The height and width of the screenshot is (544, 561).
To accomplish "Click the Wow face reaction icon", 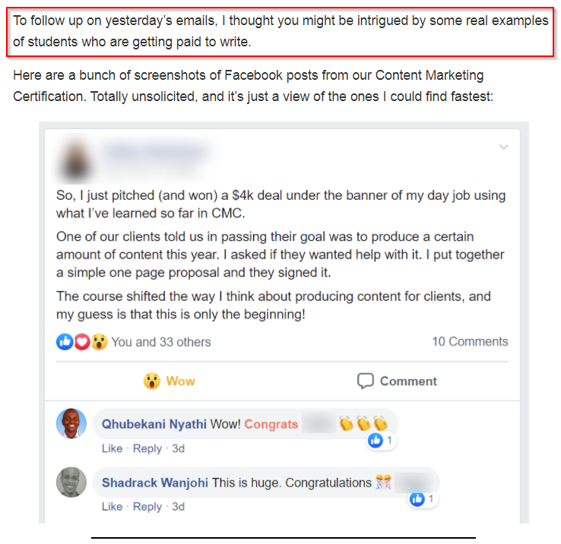I will pos(99,342).
